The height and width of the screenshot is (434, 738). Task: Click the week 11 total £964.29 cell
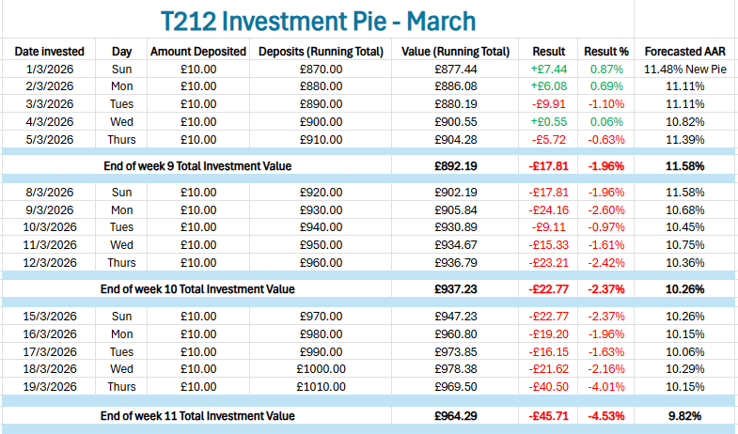point(455,416)
